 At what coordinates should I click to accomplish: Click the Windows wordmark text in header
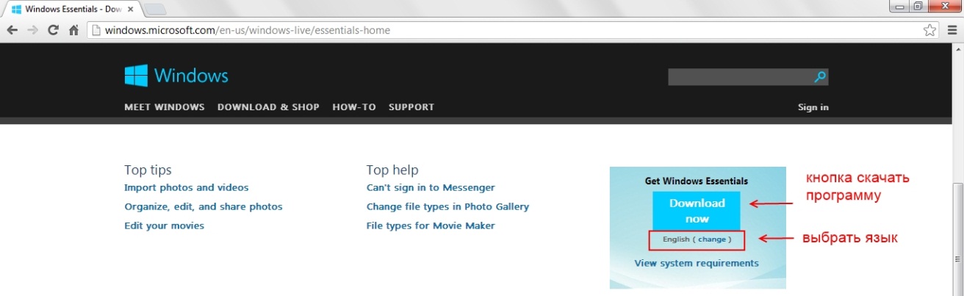point(191,76)
